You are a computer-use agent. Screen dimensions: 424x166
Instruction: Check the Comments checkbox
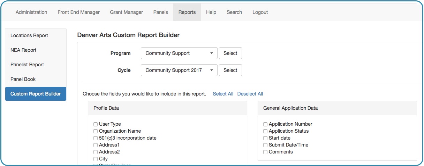(265, 152)
